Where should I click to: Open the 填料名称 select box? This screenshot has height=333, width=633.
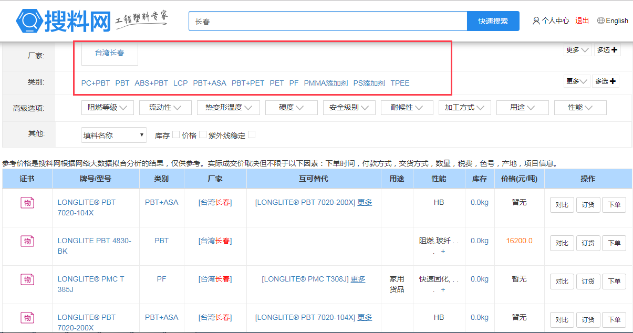(114, 135)
